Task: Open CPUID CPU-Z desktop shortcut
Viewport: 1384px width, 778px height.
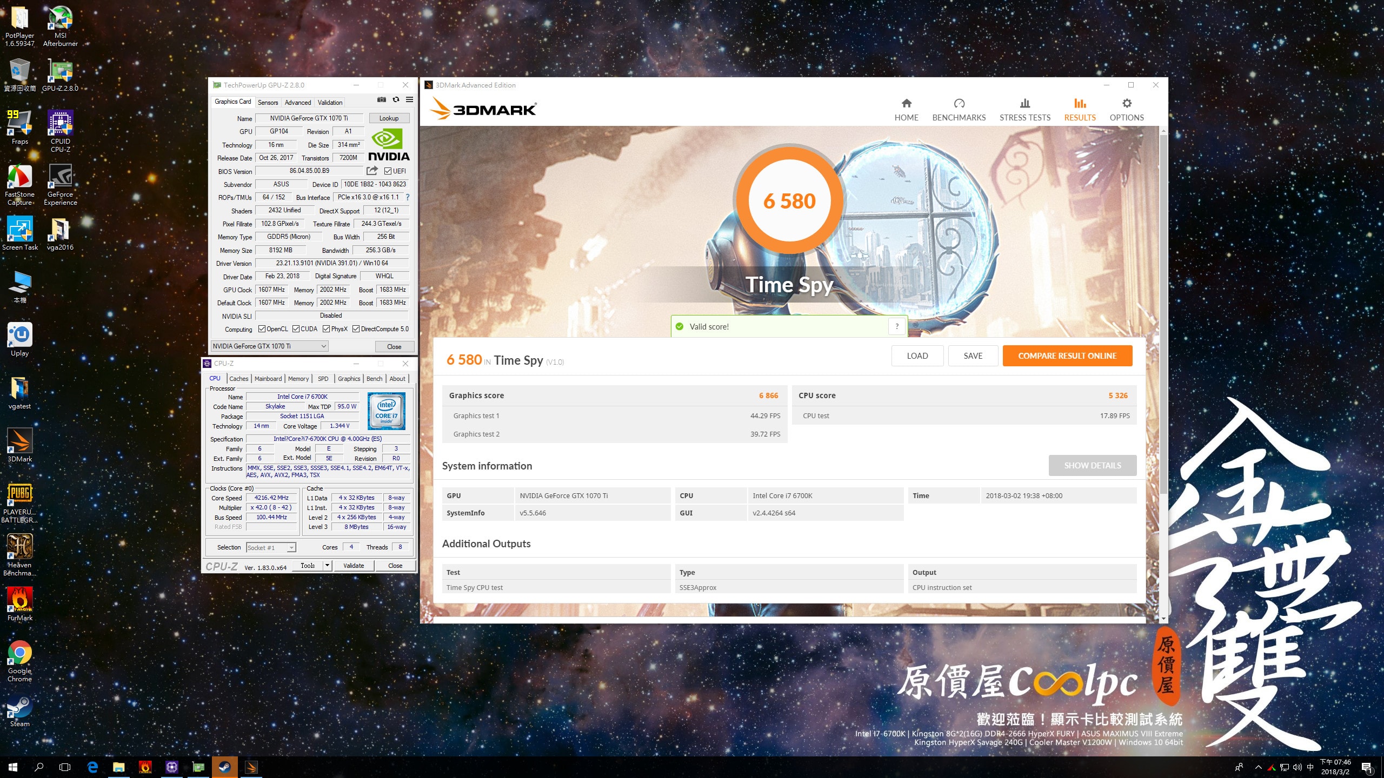Action: [60, 131]
